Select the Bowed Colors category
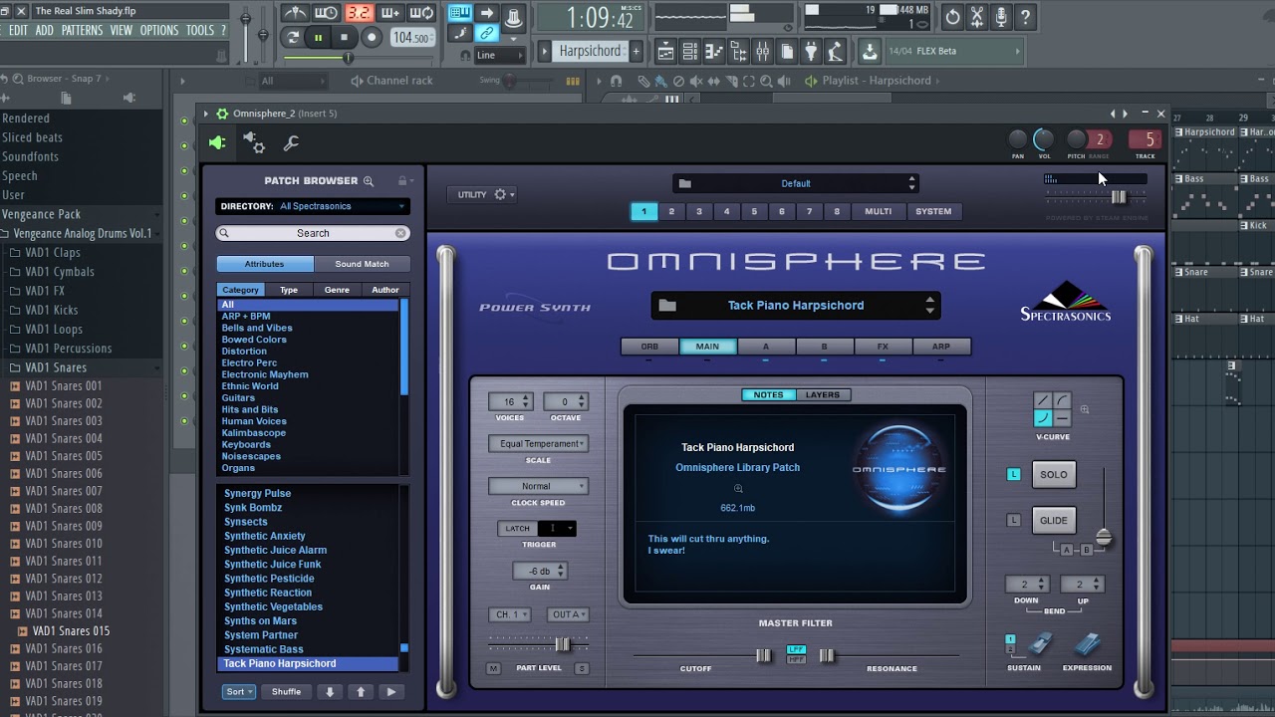 point(254,340)
